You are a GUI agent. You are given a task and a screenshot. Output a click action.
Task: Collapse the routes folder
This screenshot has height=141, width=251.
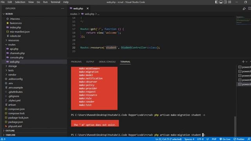pyautogui.click(x=12, y=45)
